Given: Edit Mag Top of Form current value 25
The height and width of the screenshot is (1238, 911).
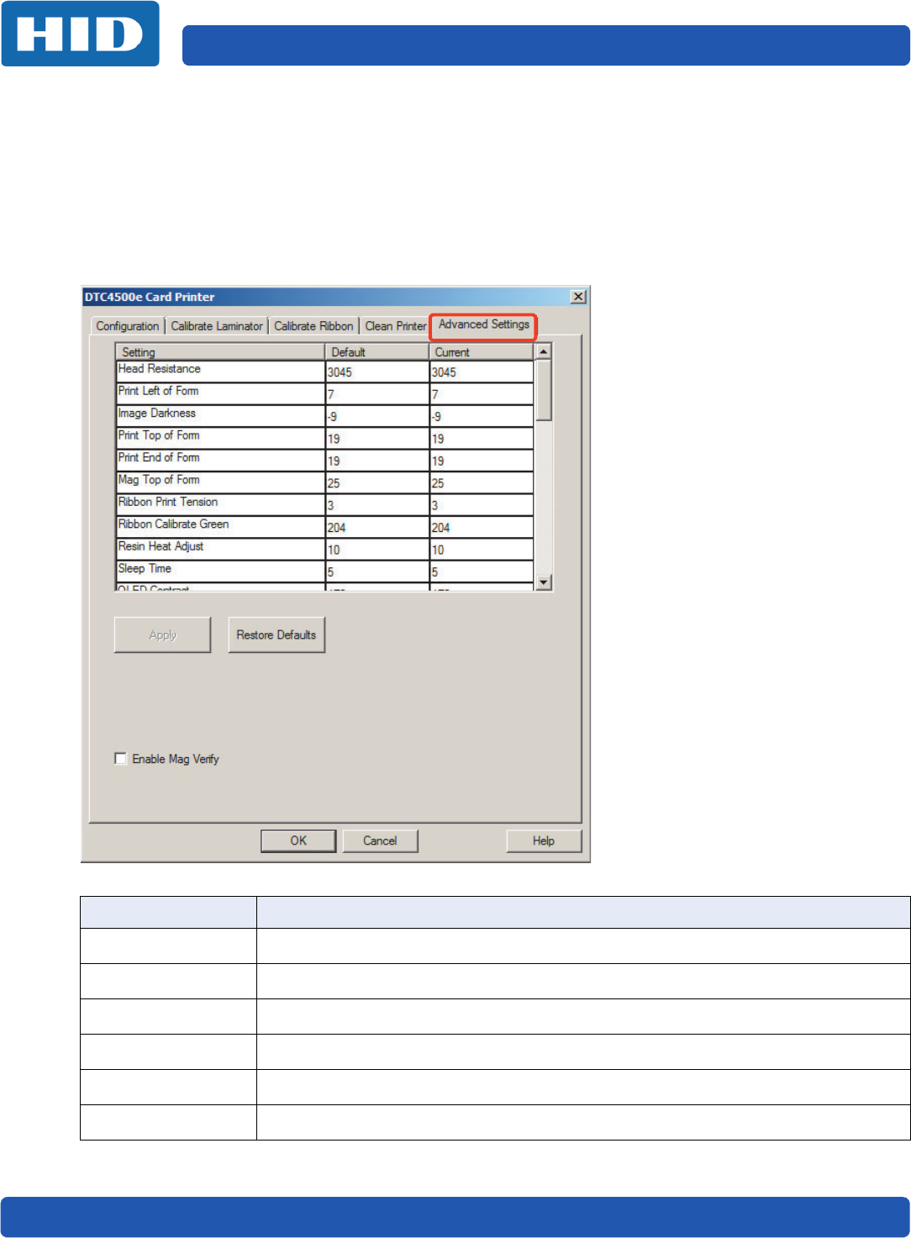Looking at the screenshot, I should [x=482, y=482].
